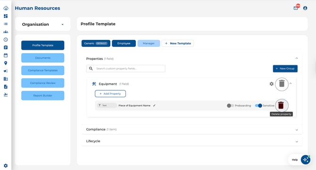Screen dimensions: 316x170
Task: Open the dashboard grid icon
Action: [x=6, y=16]
